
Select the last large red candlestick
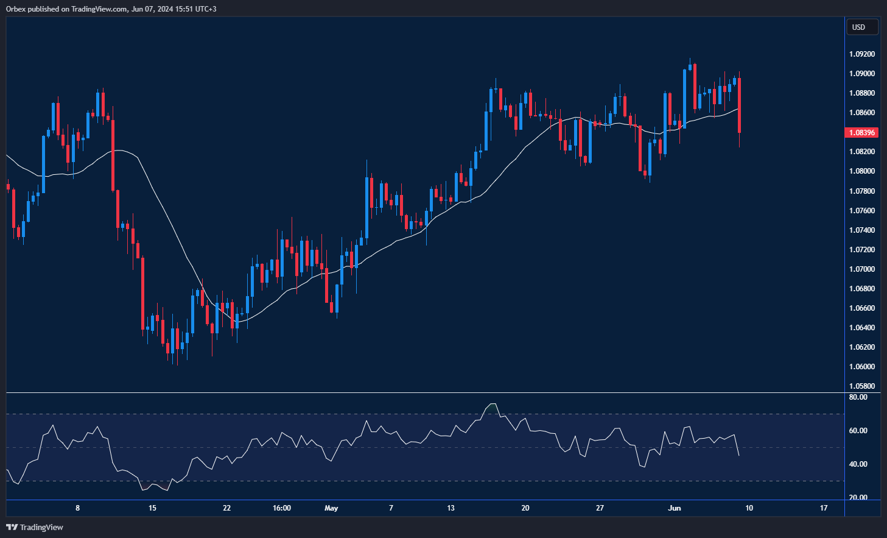[x=739, y=105]
